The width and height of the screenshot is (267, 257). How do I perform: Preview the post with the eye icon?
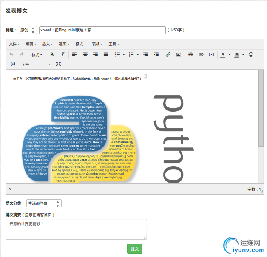tap(201, 55)
